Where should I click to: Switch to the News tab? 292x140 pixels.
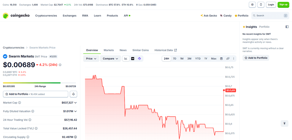pyautogui.click(x=123, y=50)
